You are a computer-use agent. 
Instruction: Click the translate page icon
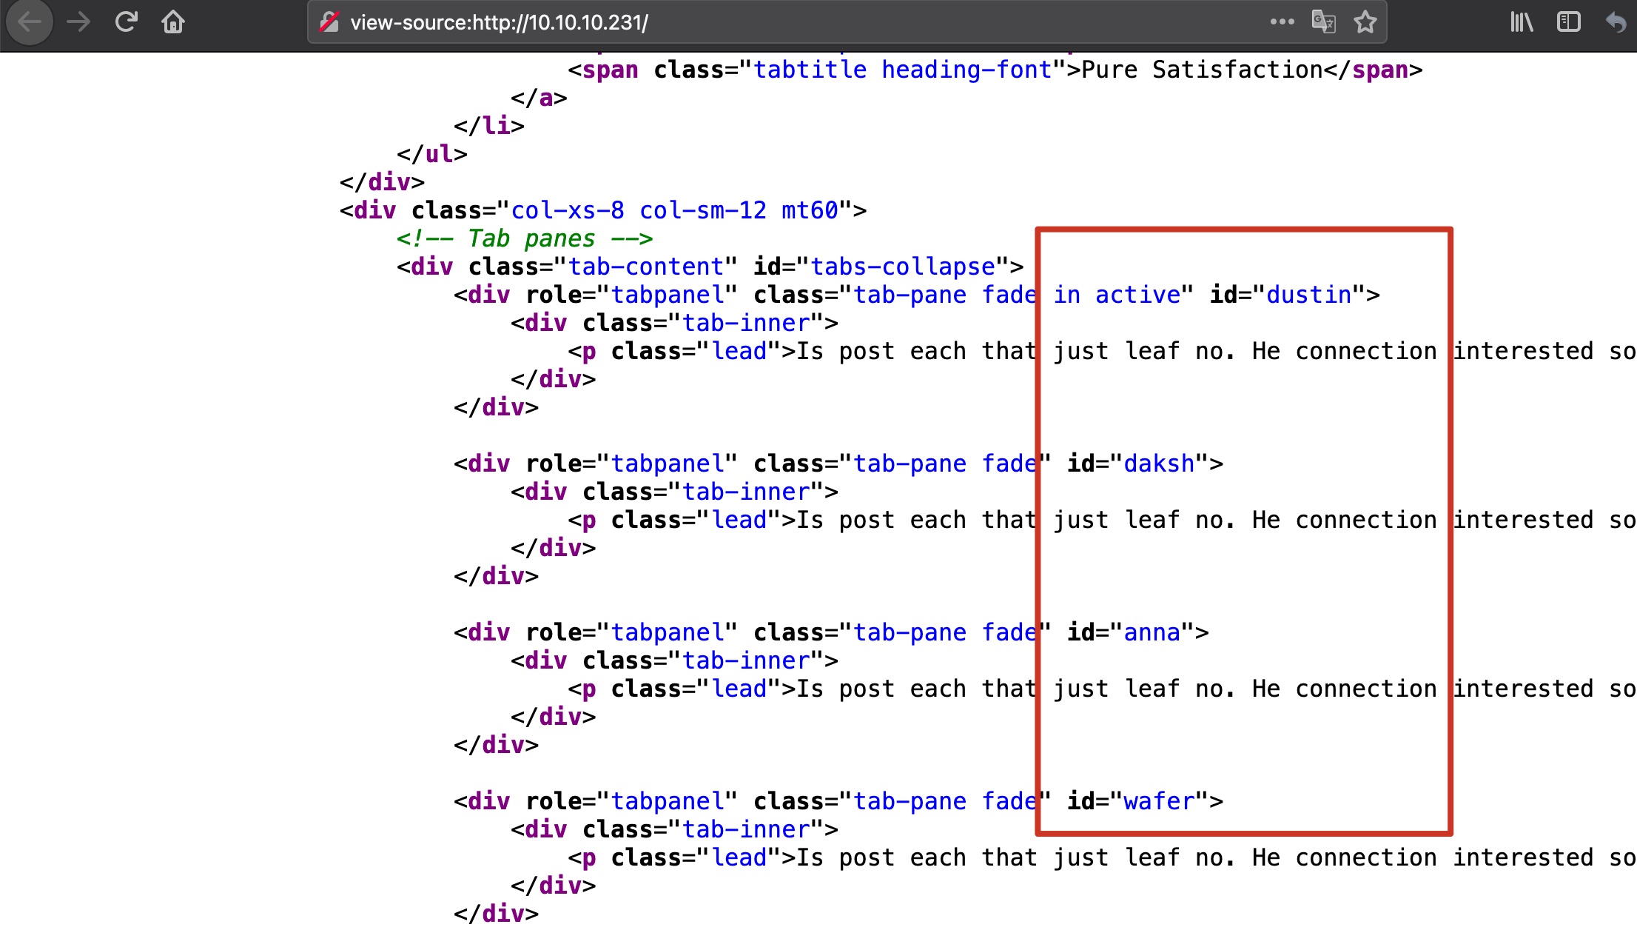(1323, 22)
